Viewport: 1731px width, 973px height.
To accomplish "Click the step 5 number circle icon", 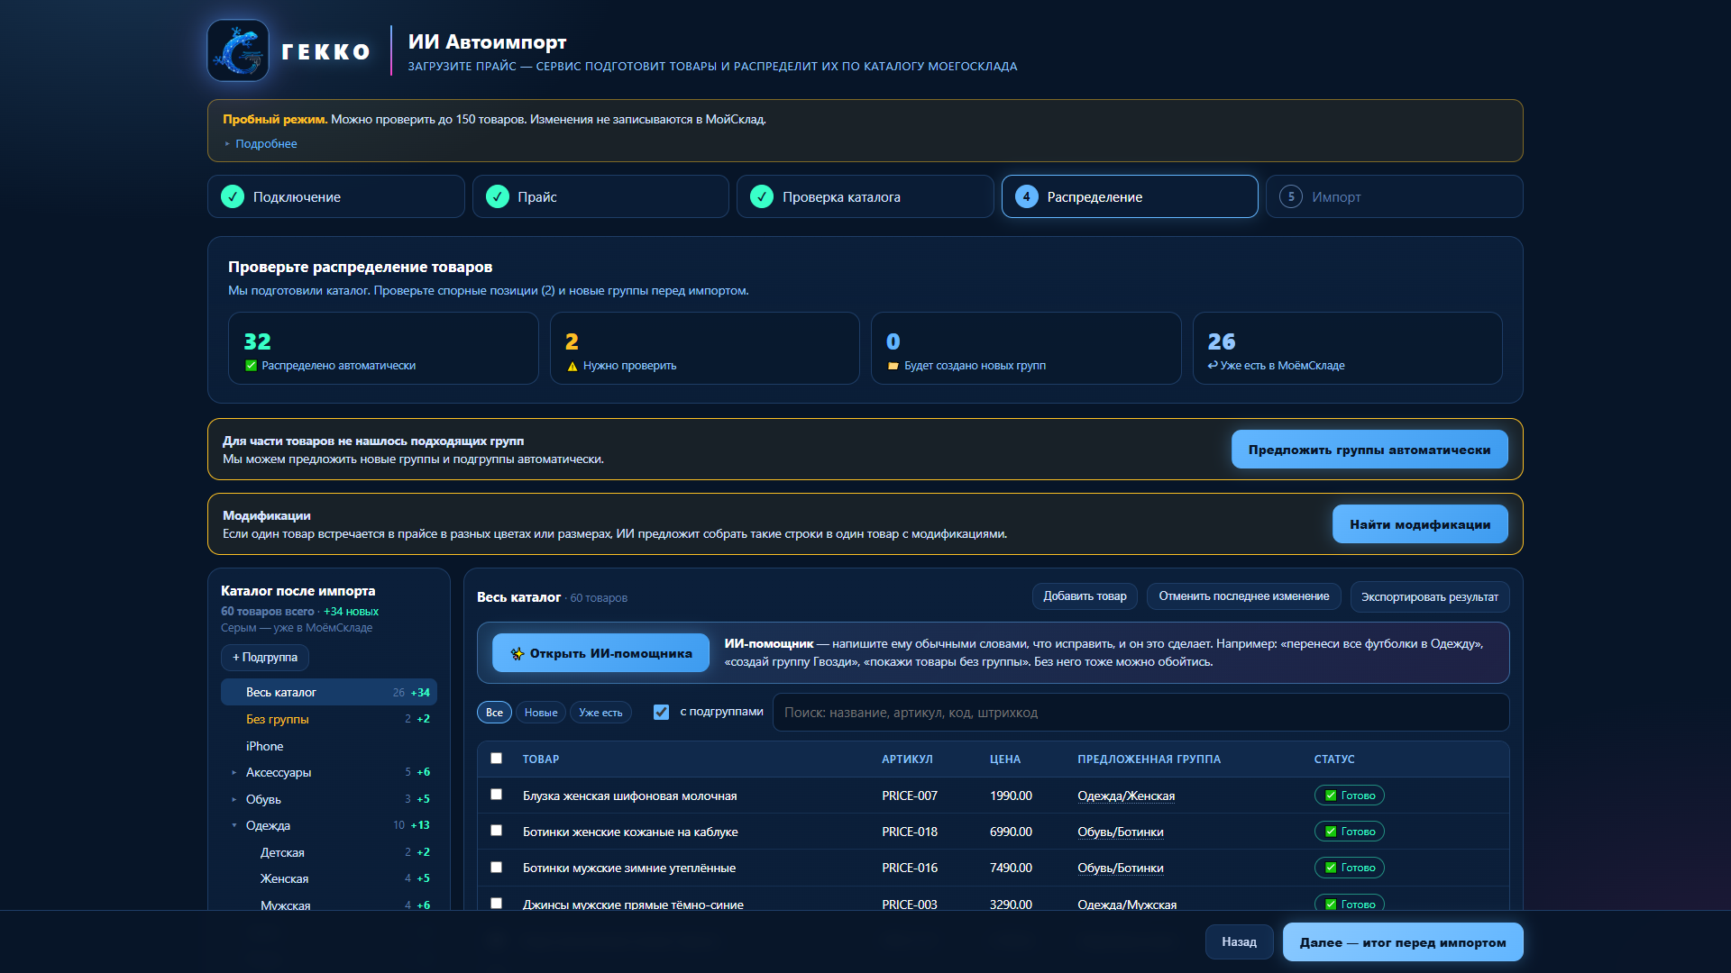I will point(1291,196).
